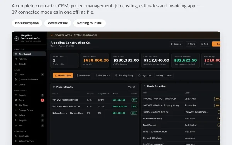Click the Needs Attention bell icon

coord(145,86)
